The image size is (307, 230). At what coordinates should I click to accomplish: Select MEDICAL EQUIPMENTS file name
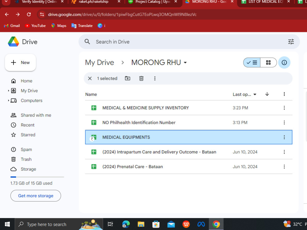(x=126, y=137)
